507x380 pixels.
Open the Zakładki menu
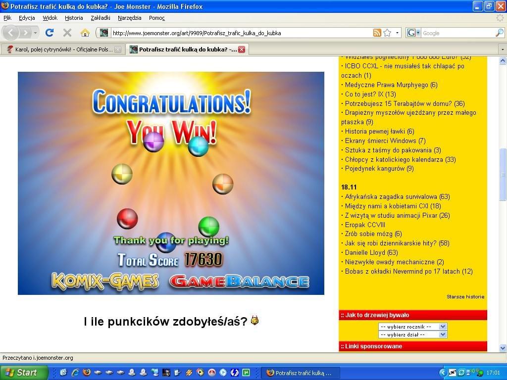pyautogui.click(x=101, y=18)
